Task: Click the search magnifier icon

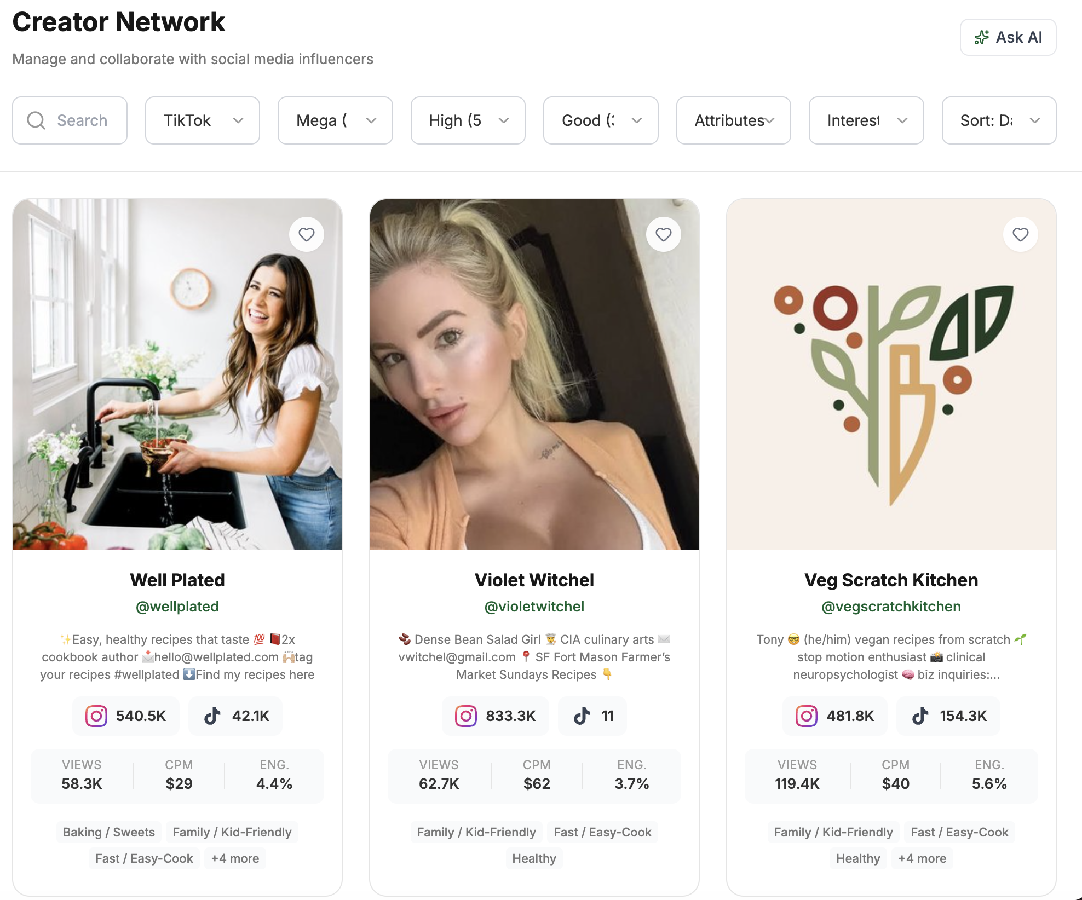Action: pos(36,120)
